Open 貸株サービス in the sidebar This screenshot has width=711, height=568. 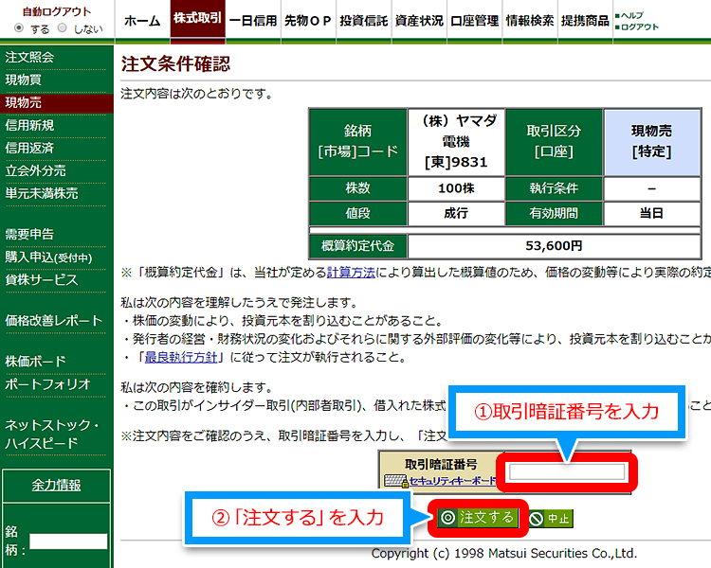[42, 280]
